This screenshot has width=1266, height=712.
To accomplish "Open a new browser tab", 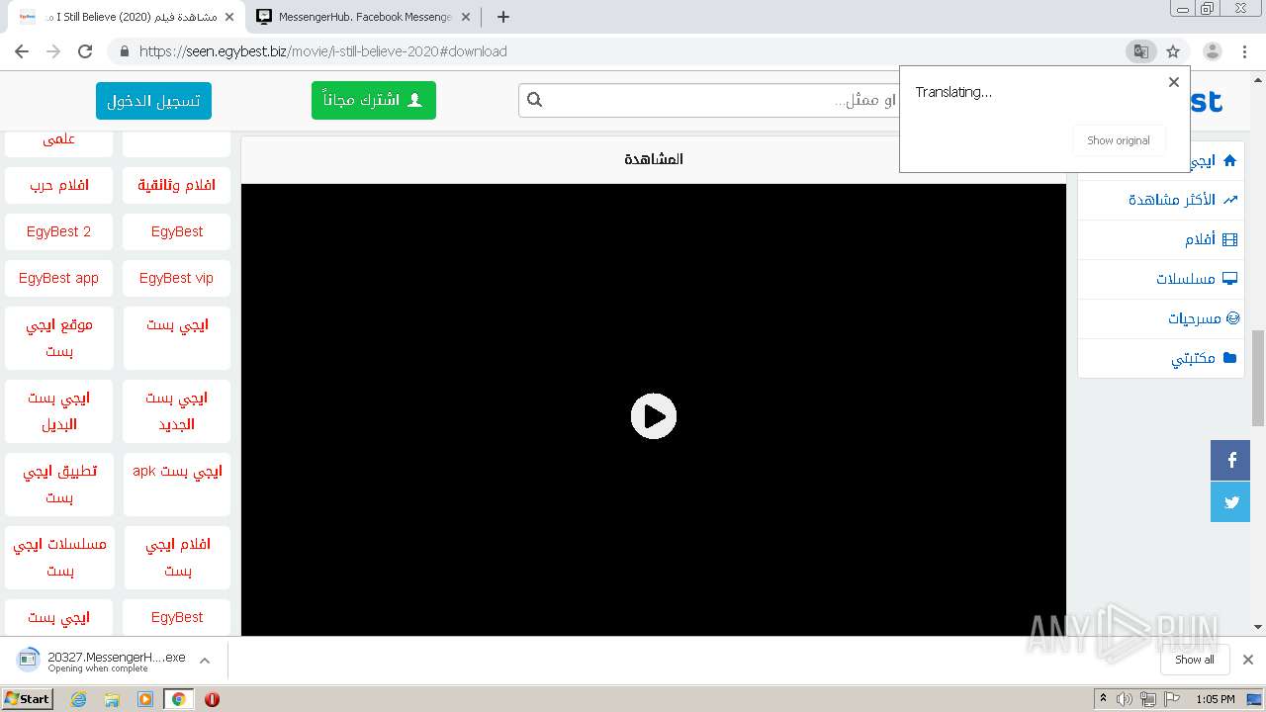I will click(503, 17).
